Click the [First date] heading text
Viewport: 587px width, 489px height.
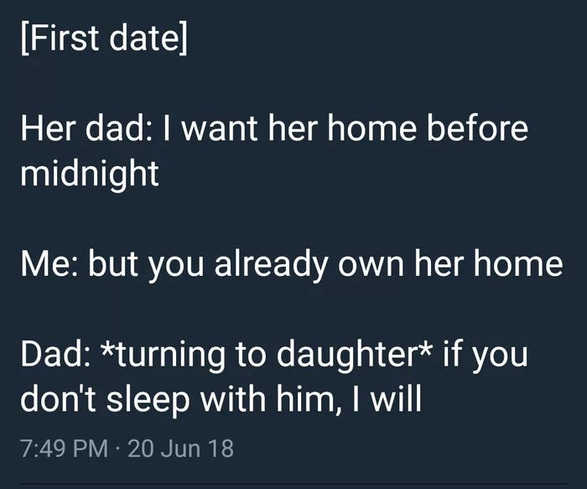click(103, 41)
